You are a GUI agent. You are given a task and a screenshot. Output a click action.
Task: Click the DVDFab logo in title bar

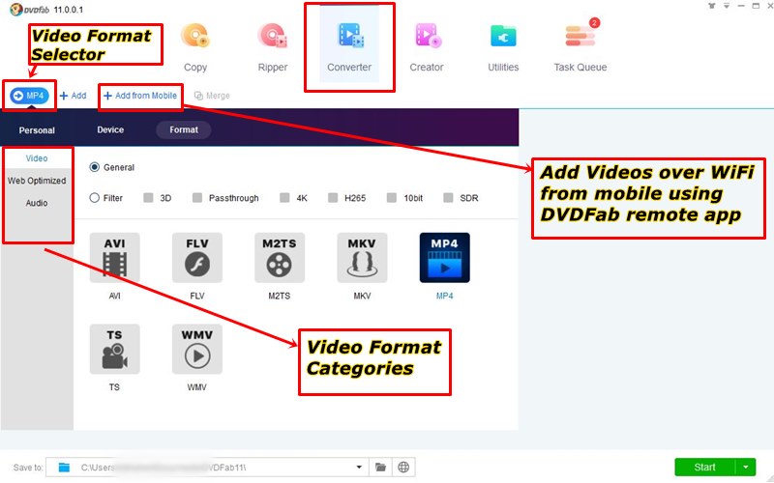point(30,10)
